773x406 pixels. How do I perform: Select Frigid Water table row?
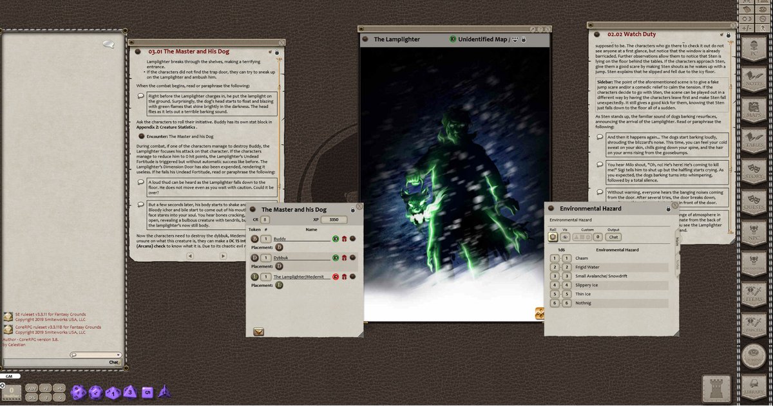609,267
